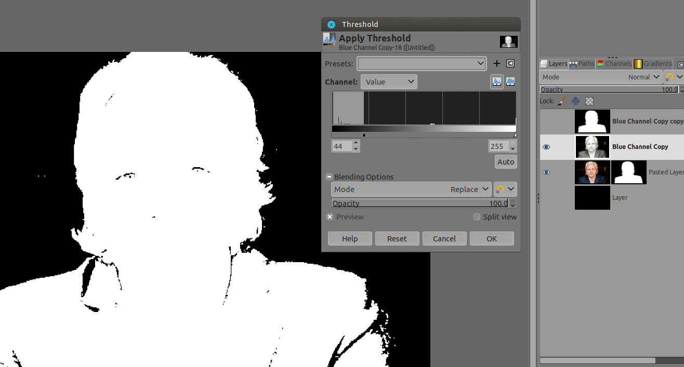The image size is (684, 367).
Task: Click the Threshold dialog Opacity slider
Action: click(x=420, y=203)
